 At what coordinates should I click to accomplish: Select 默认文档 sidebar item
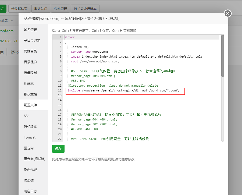pos(30,94)
